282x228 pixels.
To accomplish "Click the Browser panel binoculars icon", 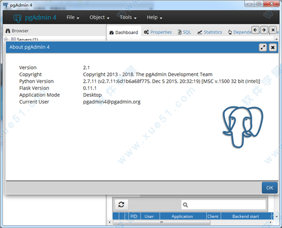I will coord(7,30).
